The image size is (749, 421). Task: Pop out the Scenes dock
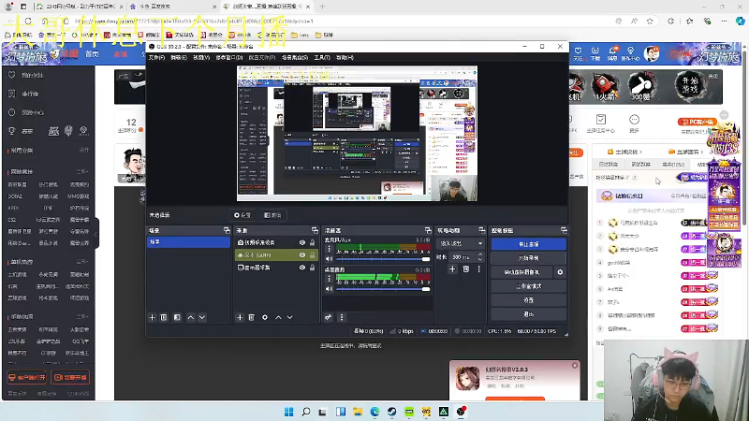(x=227, y=230)
